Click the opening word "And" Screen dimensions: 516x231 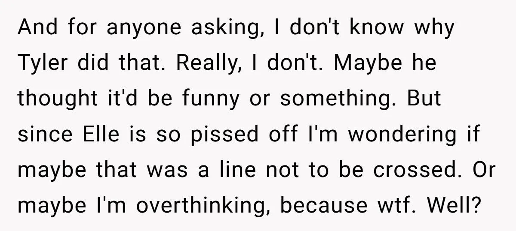[35, 29]
